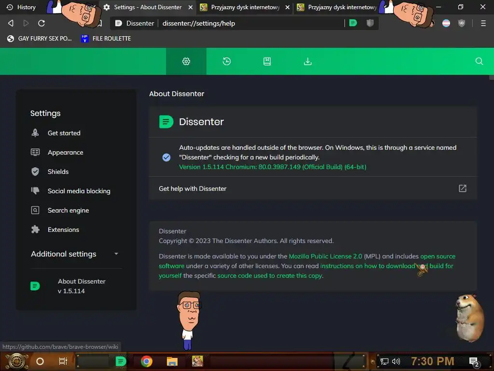Click the network tray icon
The width and height of the screenshot is (494, 371).
pos(384,361)
